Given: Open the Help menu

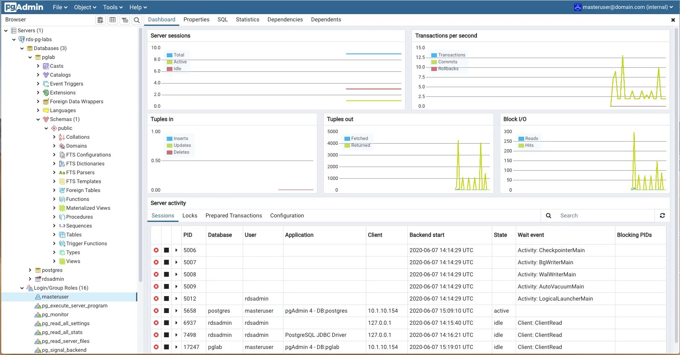Looking at the screenshot, I should (138, 7).
